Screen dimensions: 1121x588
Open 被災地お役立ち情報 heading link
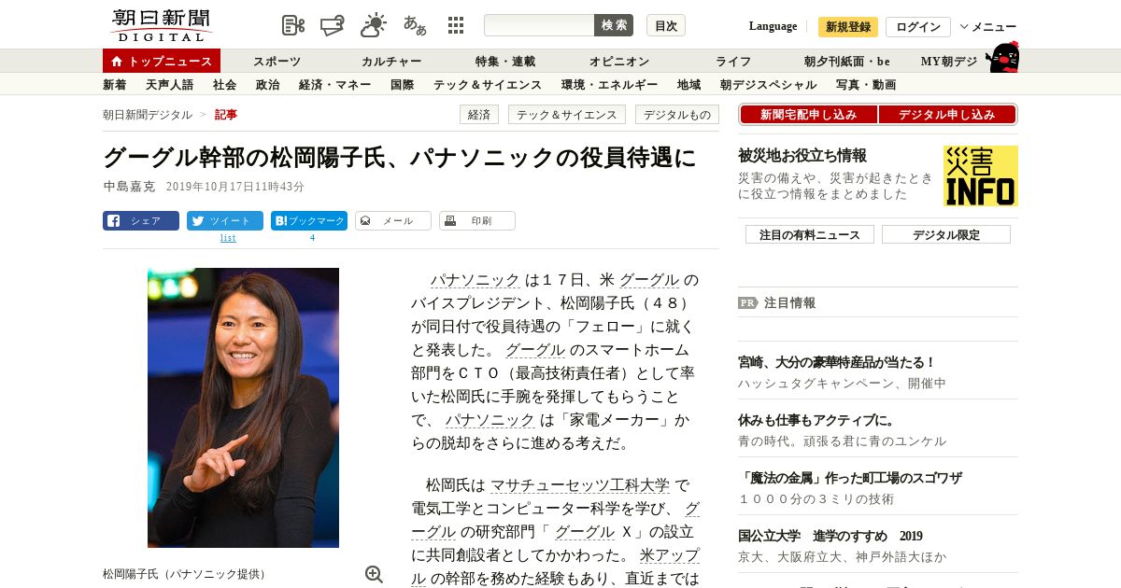click(x=802, y=155)
